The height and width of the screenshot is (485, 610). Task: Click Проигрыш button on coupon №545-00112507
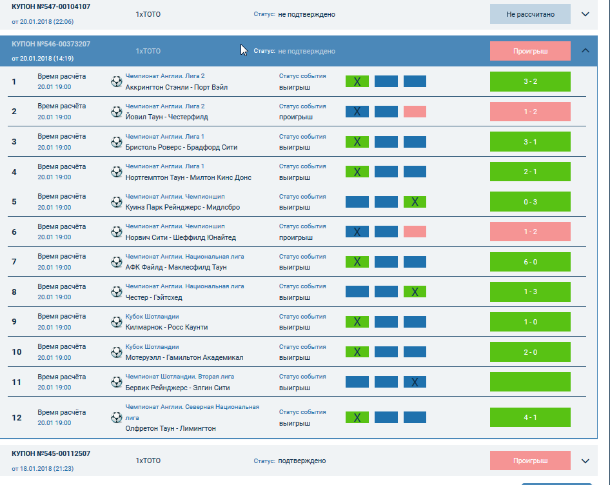530,460
